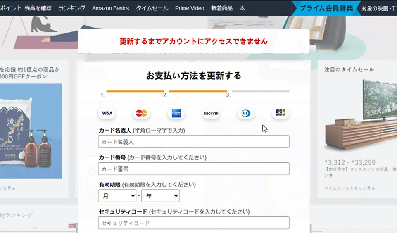The height and width of the screenshot is (233, 397).
Task: Click タイムセールをもっと見る link
Action: (x=349, y=188)
